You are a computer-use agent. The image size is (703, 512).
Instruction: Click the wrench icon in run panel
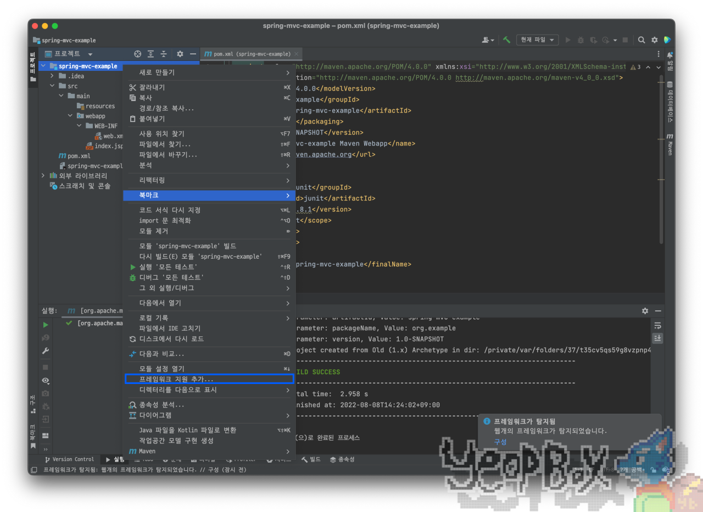[46, 351]
